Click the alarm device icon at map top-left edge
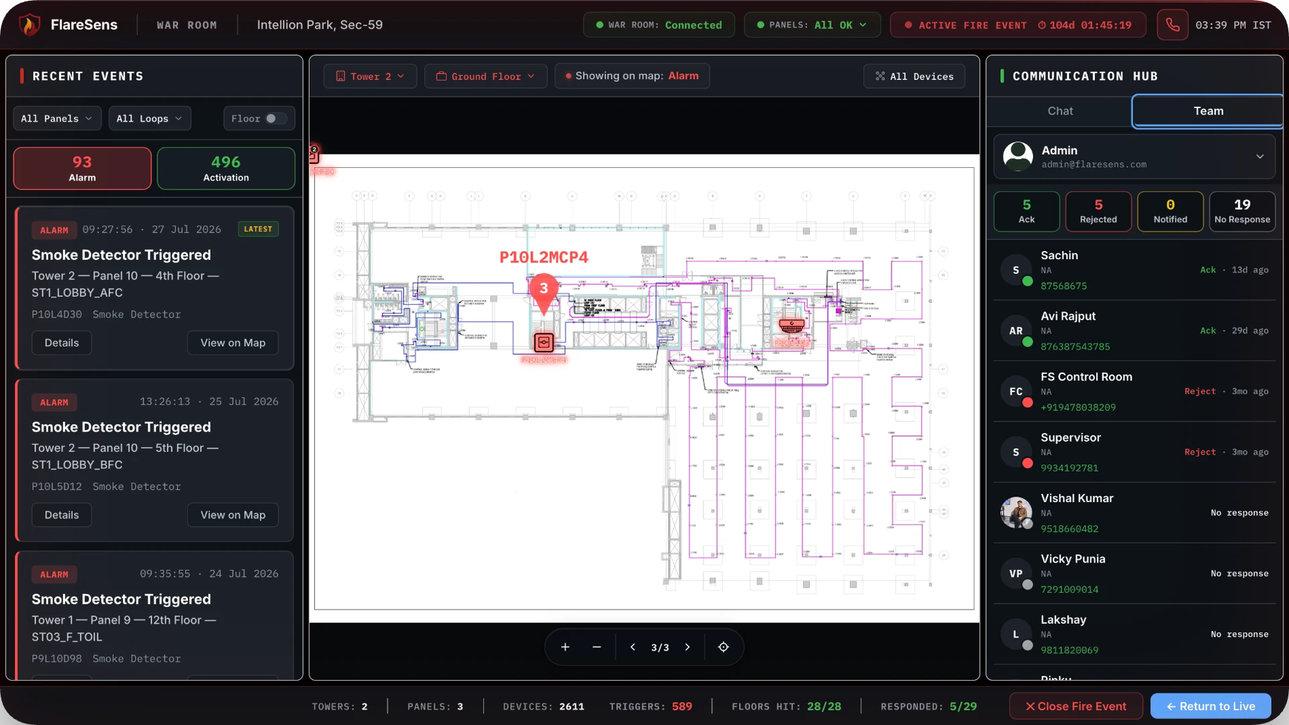Image resolution: width=1289 pixels, height=725 pixels. click(314, 155)
